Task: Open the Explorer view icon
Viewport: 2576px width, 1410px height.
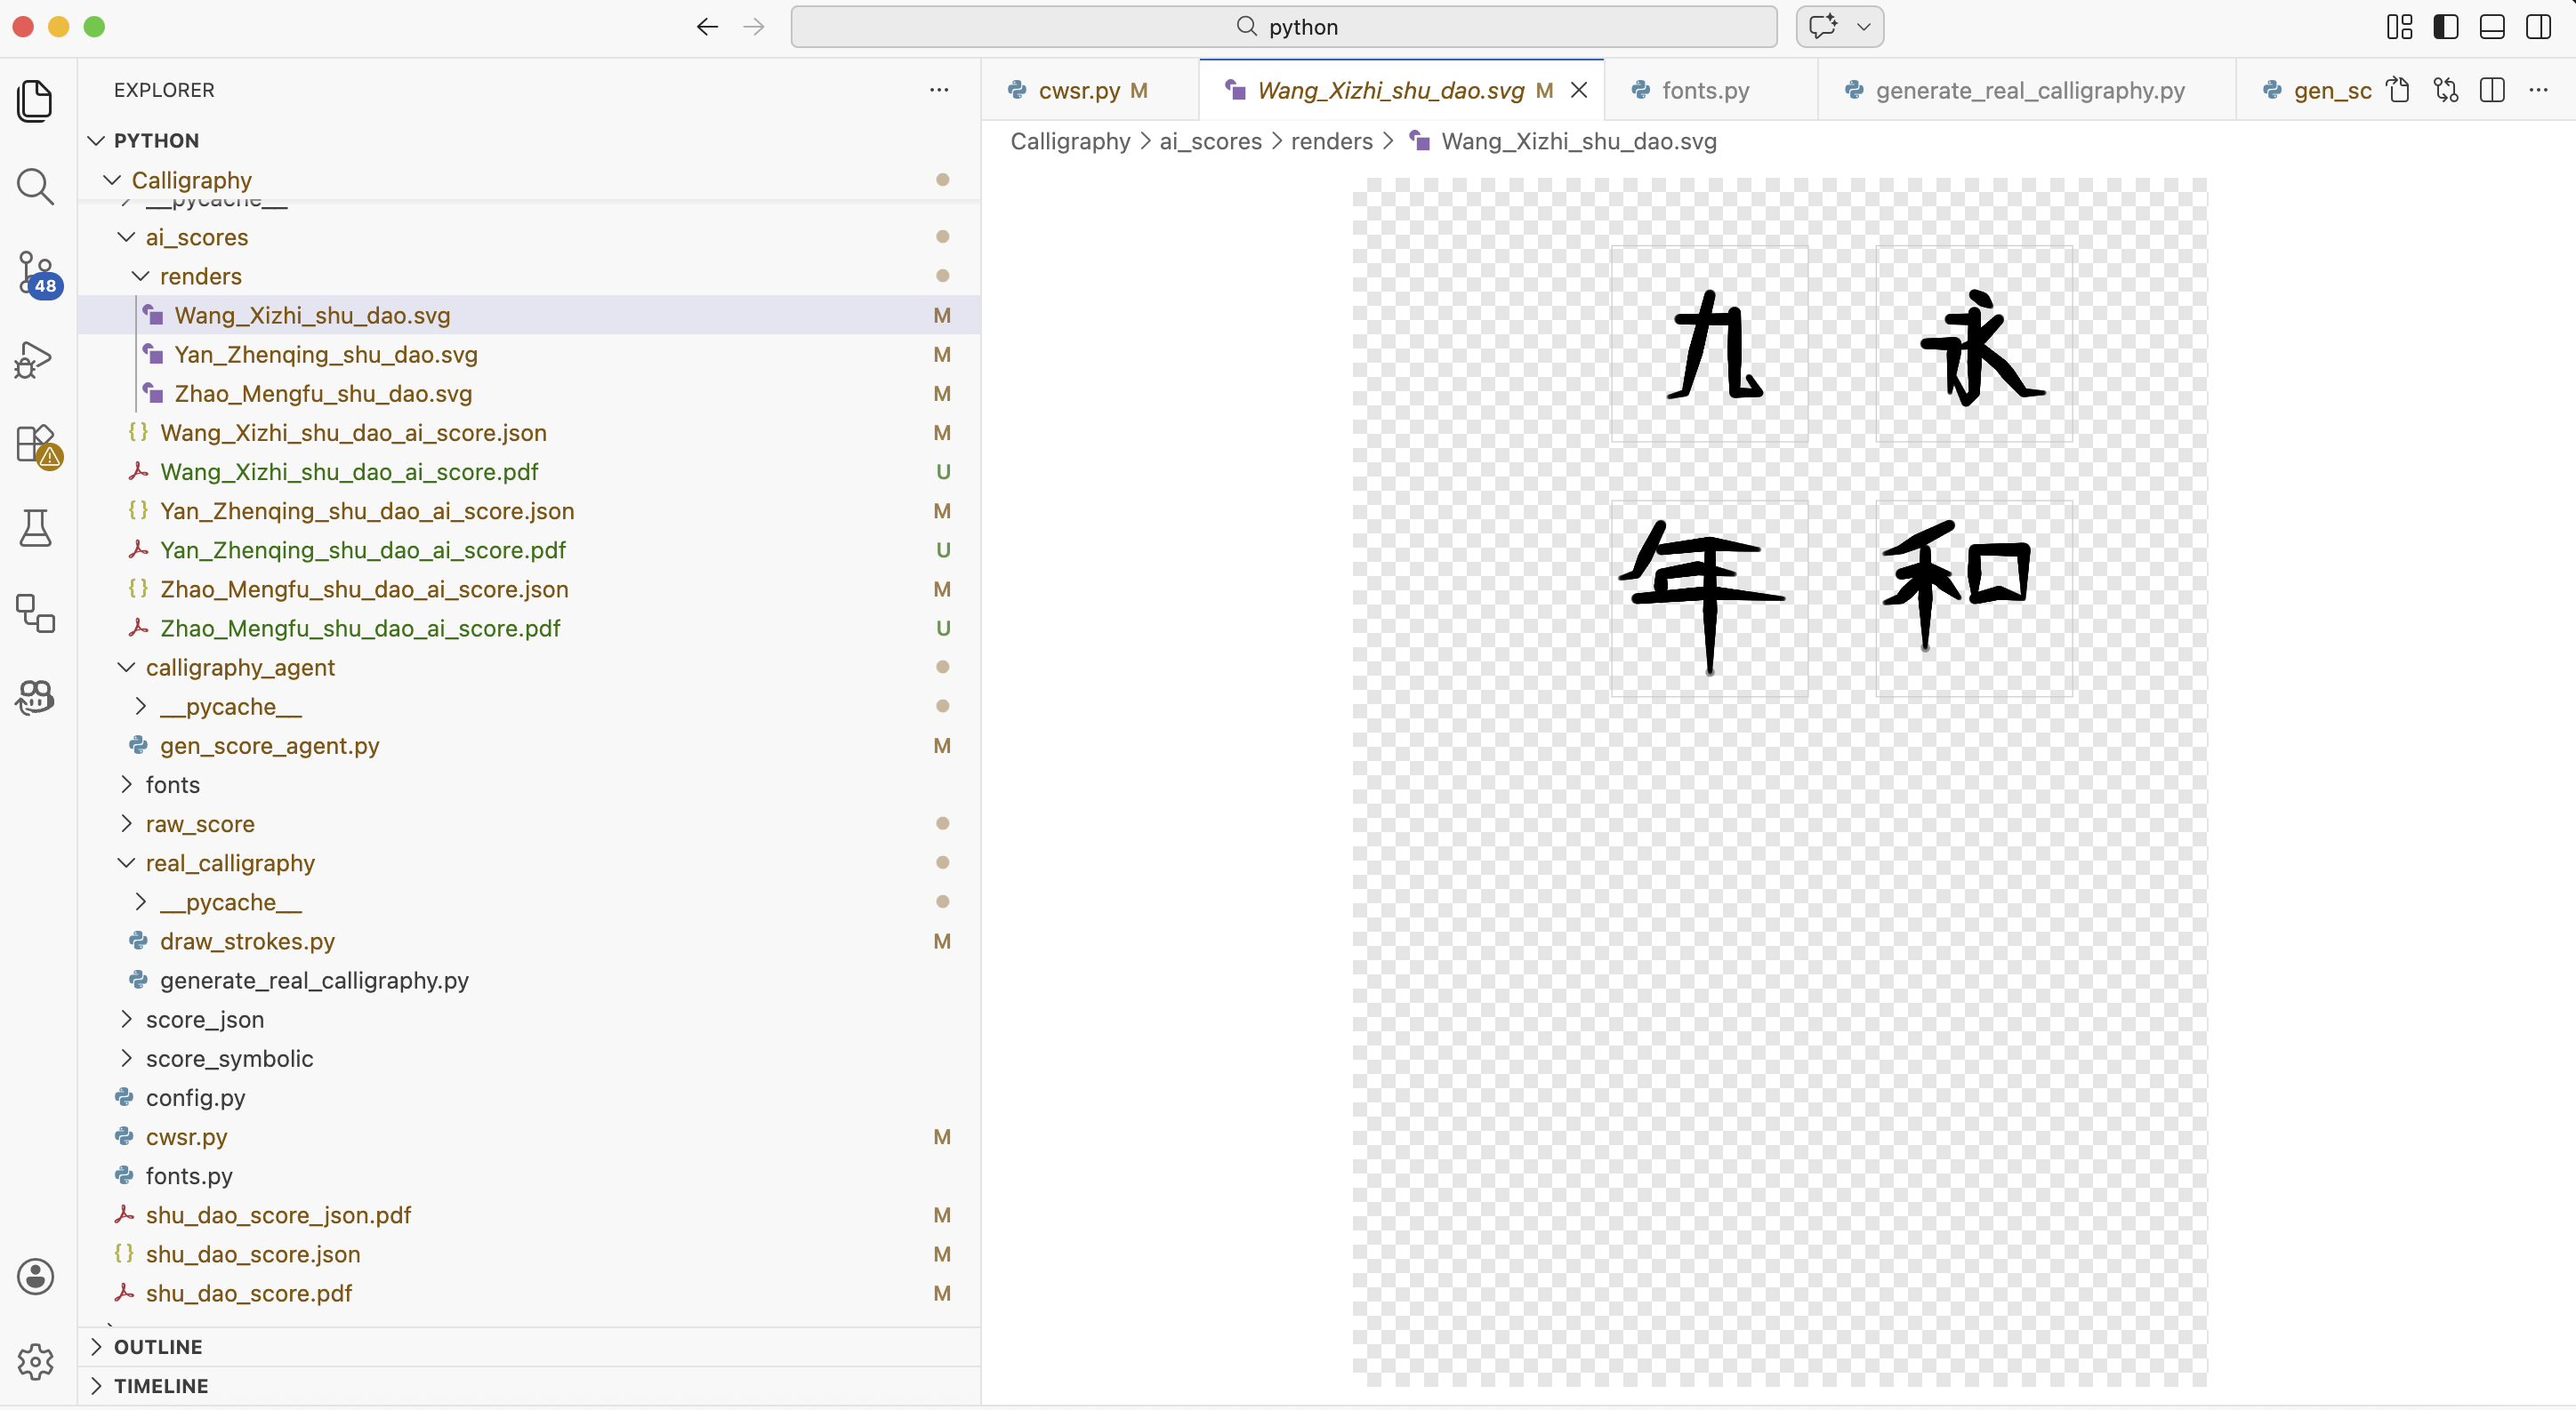Action: pyautogui.click(x=36, y=102)
